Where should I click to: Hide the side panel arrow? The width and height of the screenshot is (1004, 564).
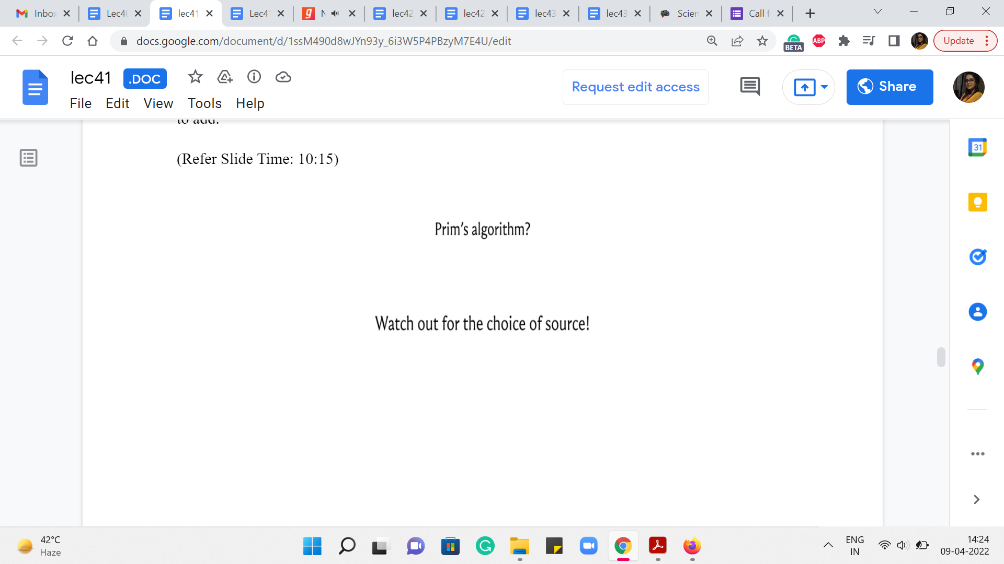pos(976,500)
